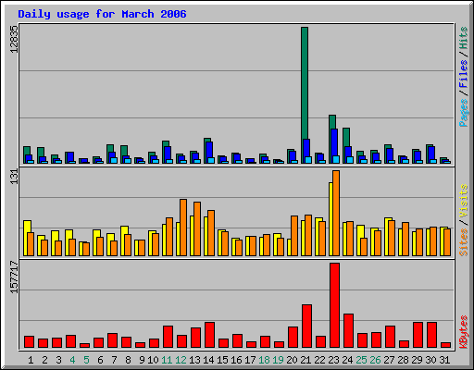This screenshot has height=370, width=474.
Task: Click day label 31 on the x-axis
Action: click(444, 360)
